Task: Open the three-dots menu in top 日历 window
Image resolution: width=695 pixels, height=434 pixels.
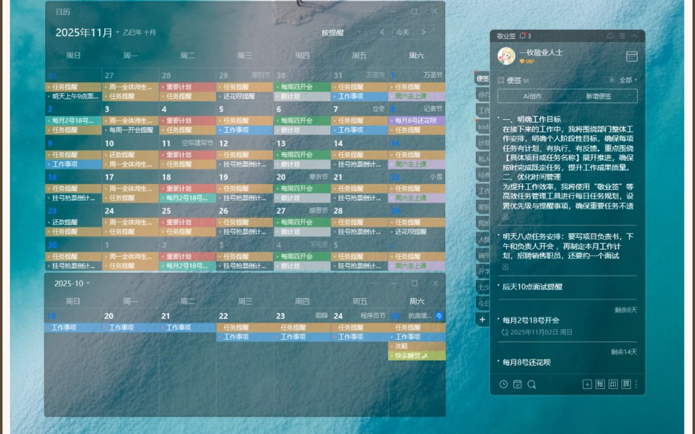Action: [x=373, y=11]
